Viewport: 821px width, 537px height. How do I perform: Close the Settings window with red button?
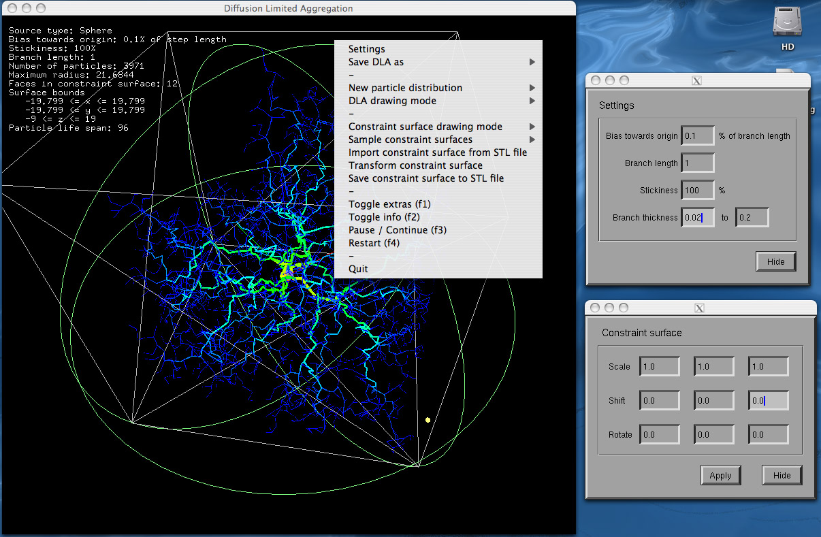click(596, 80)
